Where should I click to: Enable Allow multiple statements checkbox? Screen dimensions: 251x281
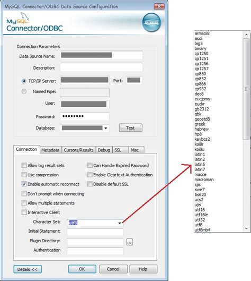pos(24,203)
